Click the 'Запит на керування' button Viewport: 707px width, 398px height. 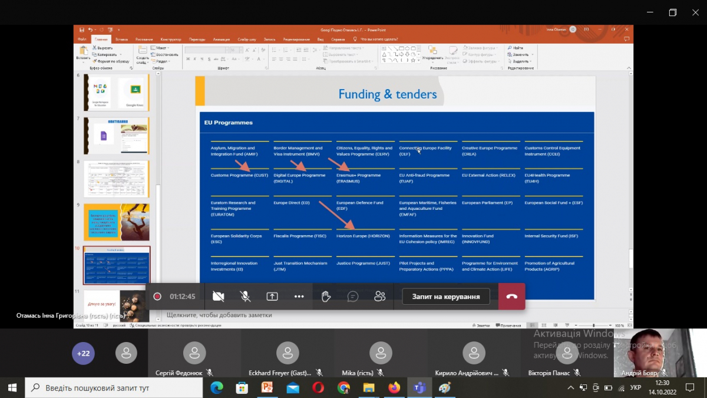click(x=446, y=297)
